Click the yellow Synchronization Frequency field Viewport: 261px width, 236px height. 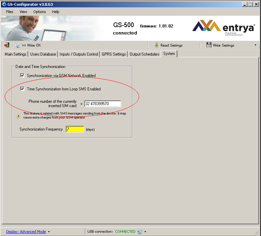point(75,129)
